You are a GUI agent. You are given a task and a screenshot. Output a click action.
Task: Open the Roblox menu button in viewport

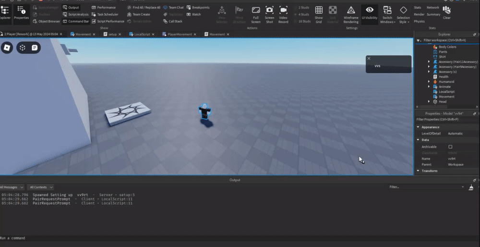(7, 48)
